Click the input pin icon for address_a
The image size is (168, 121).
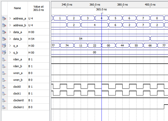click(4, 18)
